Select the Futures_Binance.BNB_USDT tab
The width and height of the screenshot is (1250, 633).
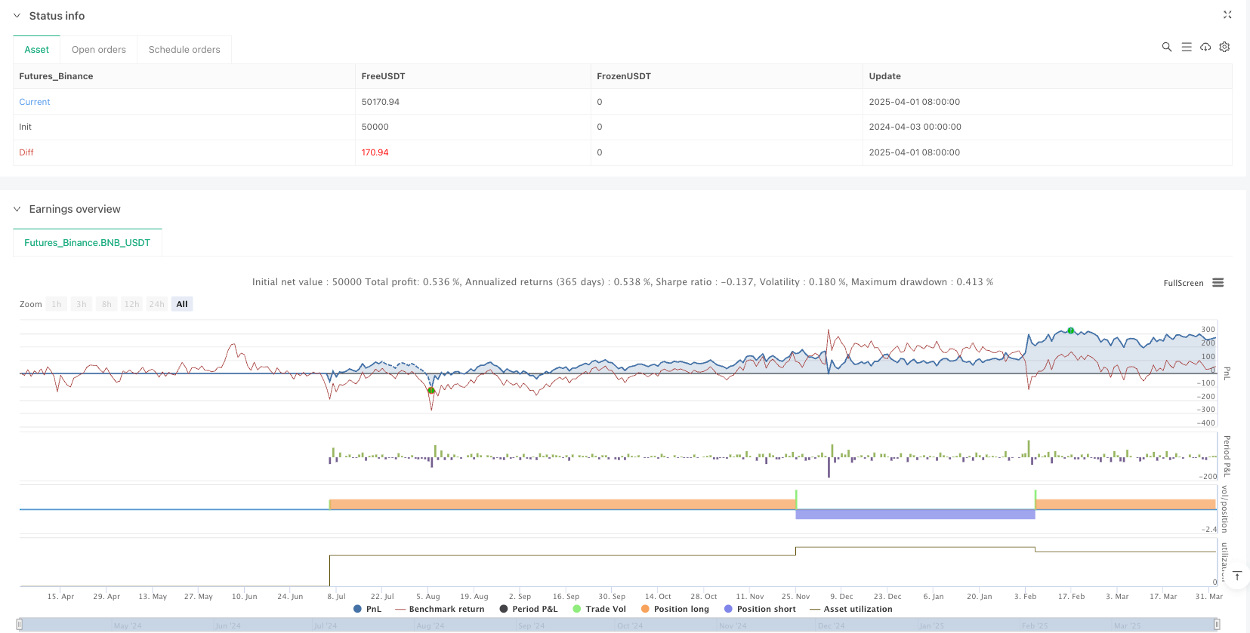click(x=88, y=243)
